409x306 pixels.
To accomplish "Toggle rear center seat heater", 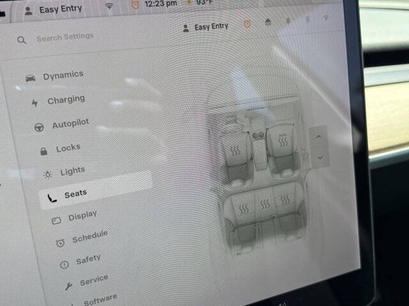I will (265, 204).
